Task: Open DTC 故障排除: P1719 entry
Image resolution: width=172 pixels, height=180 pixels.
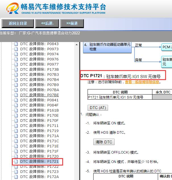Action: [39, 131]
